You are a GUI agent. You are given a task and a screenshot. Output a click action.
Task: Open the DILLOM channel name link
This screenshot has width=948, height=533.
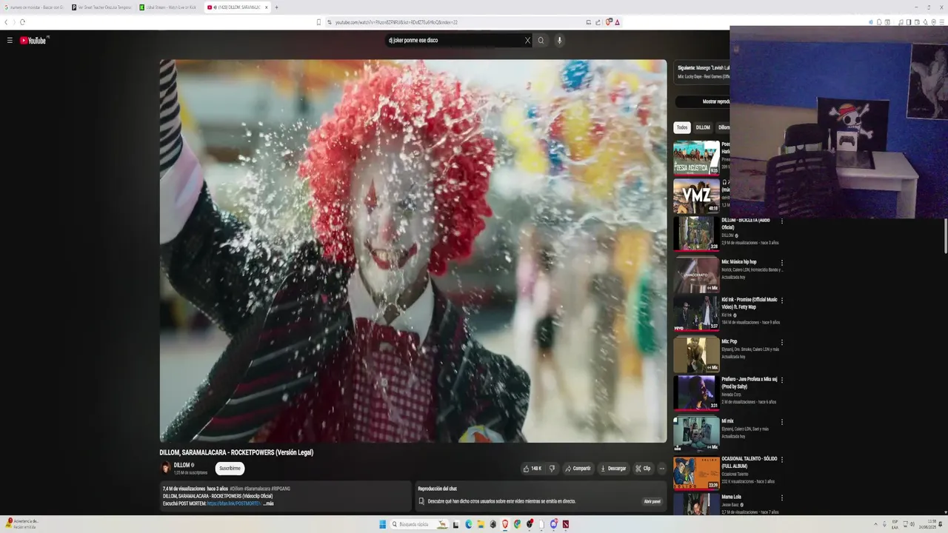click(181, 465)
